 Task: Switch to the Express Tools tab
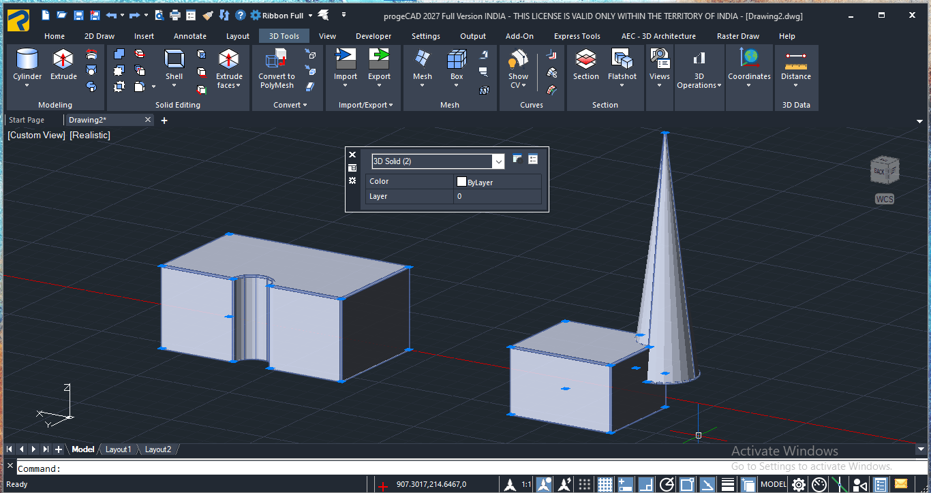(x=577, y=36)
